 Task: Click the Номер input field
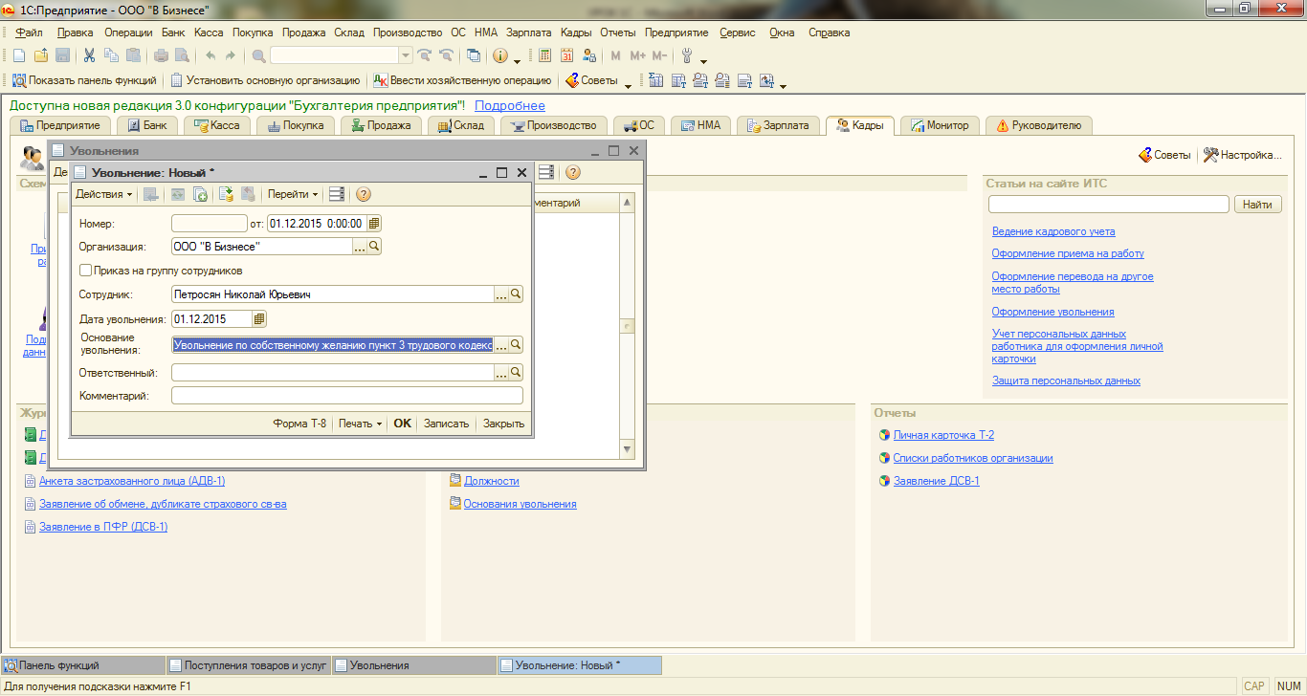pyautogui.click(x=209, y=223)
